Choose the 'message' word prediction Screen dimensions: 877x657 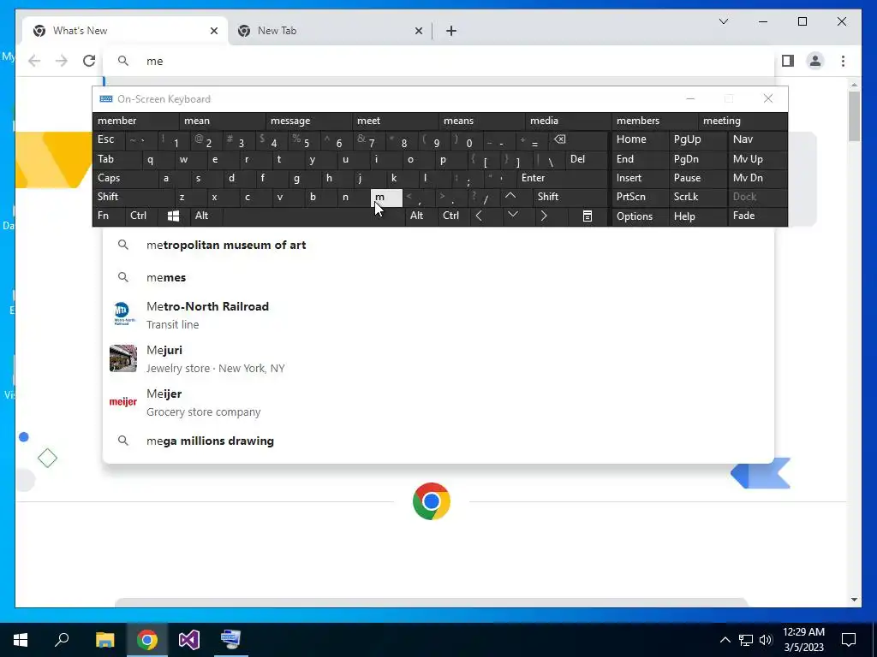pyautogui.click(x=308, y=121)
